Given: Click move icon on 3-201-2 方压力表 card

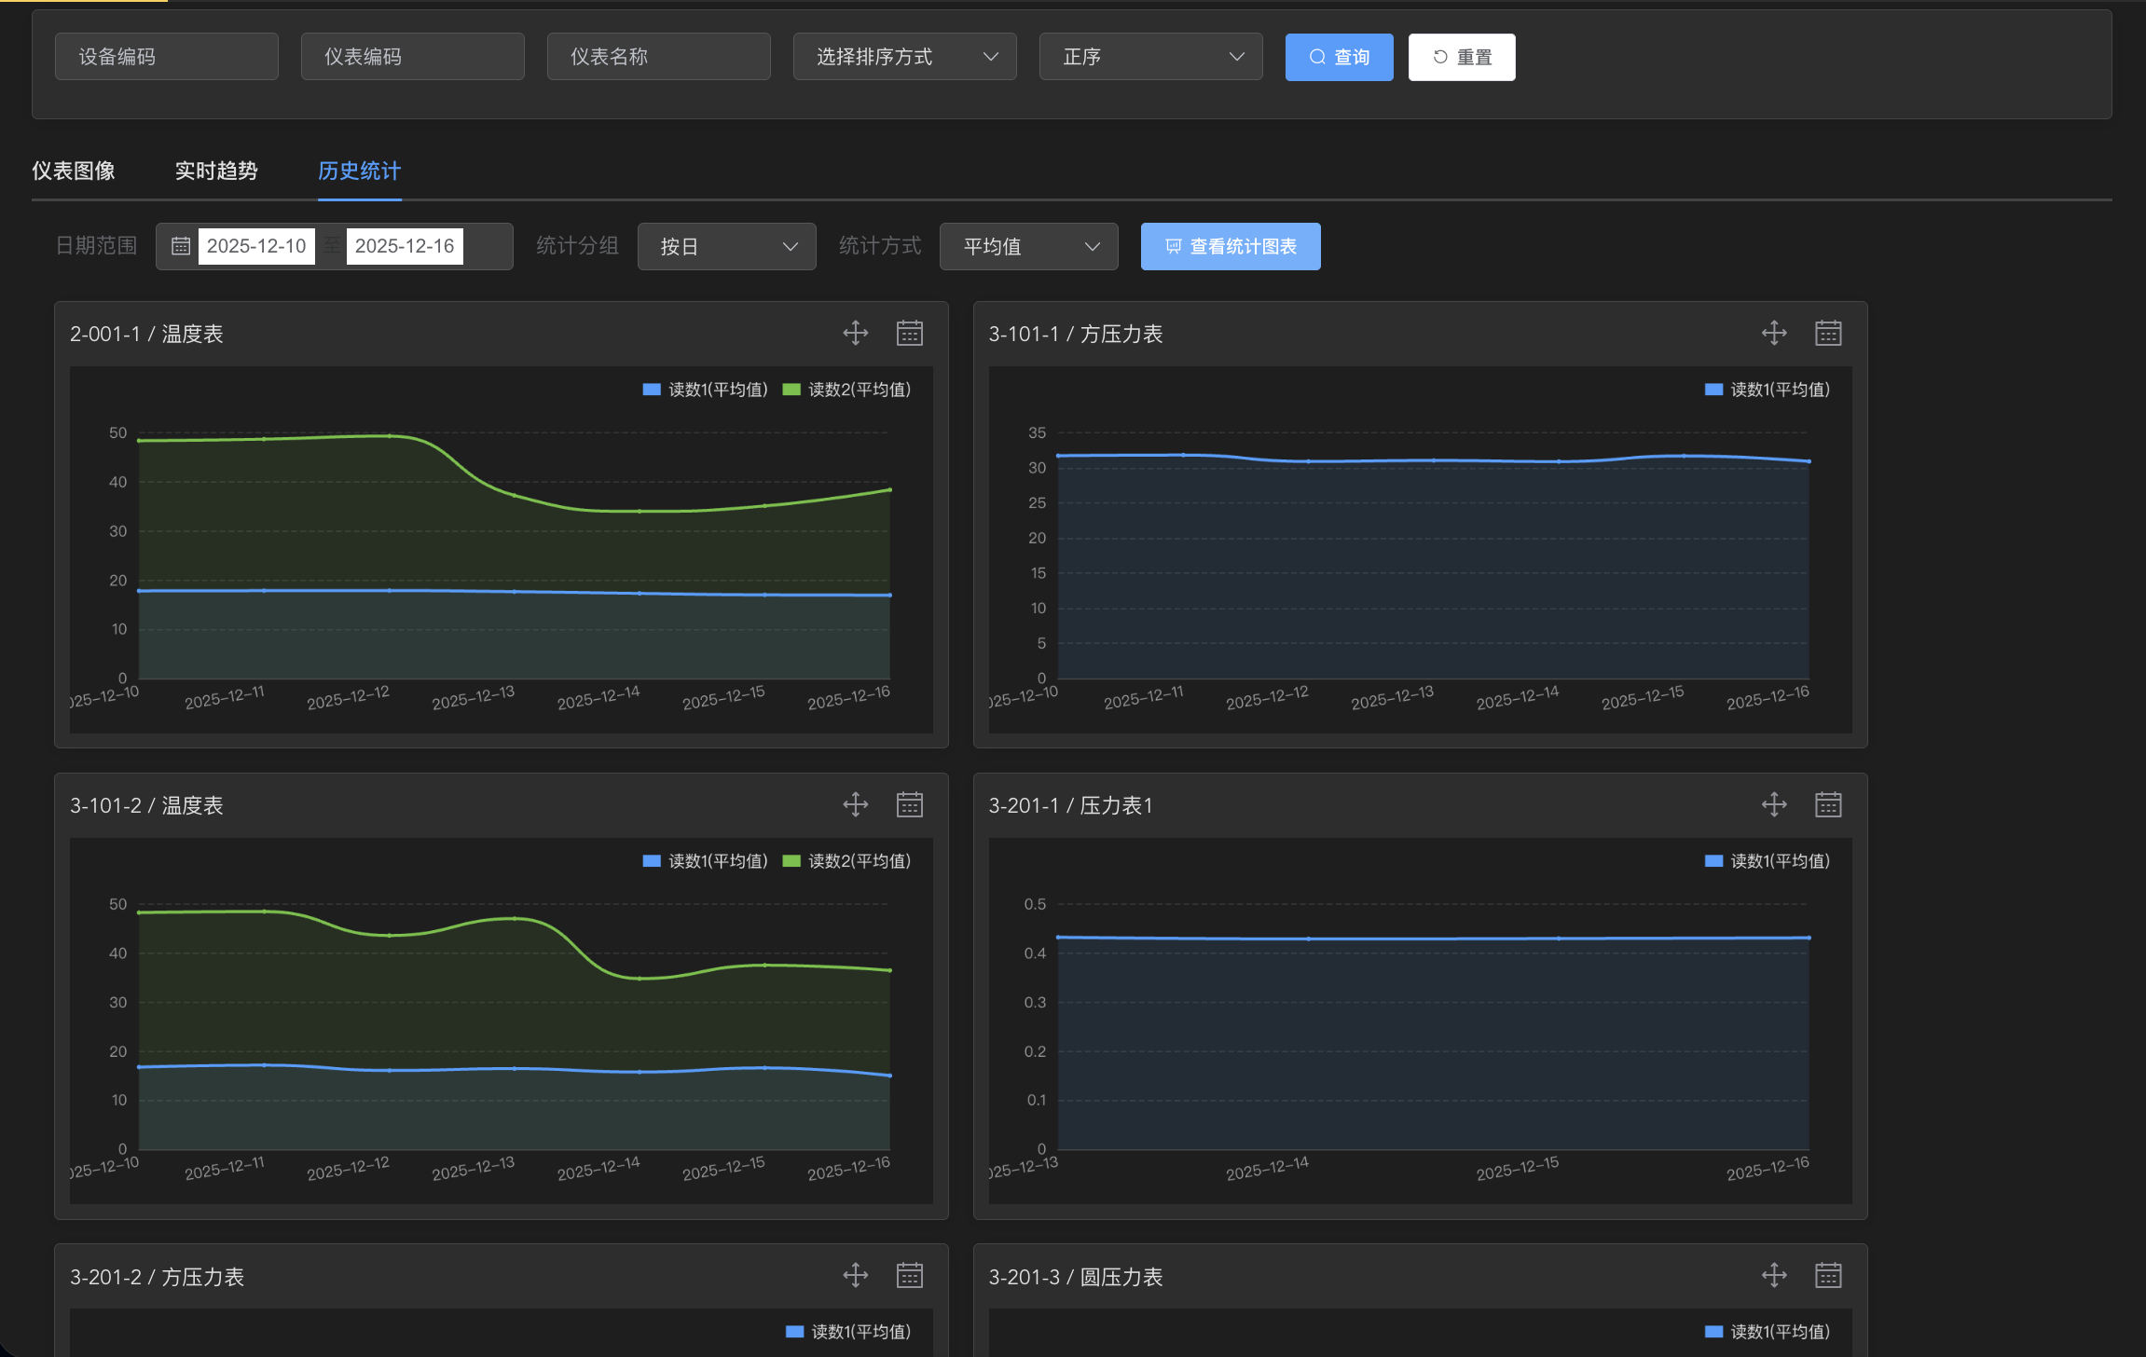Looking at the screenshot, I should [x=855, y=1275].
